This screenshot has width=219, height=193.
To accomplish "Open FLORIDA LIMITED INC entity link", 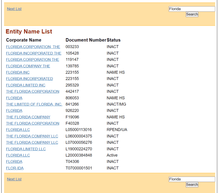I will (26, 85).
